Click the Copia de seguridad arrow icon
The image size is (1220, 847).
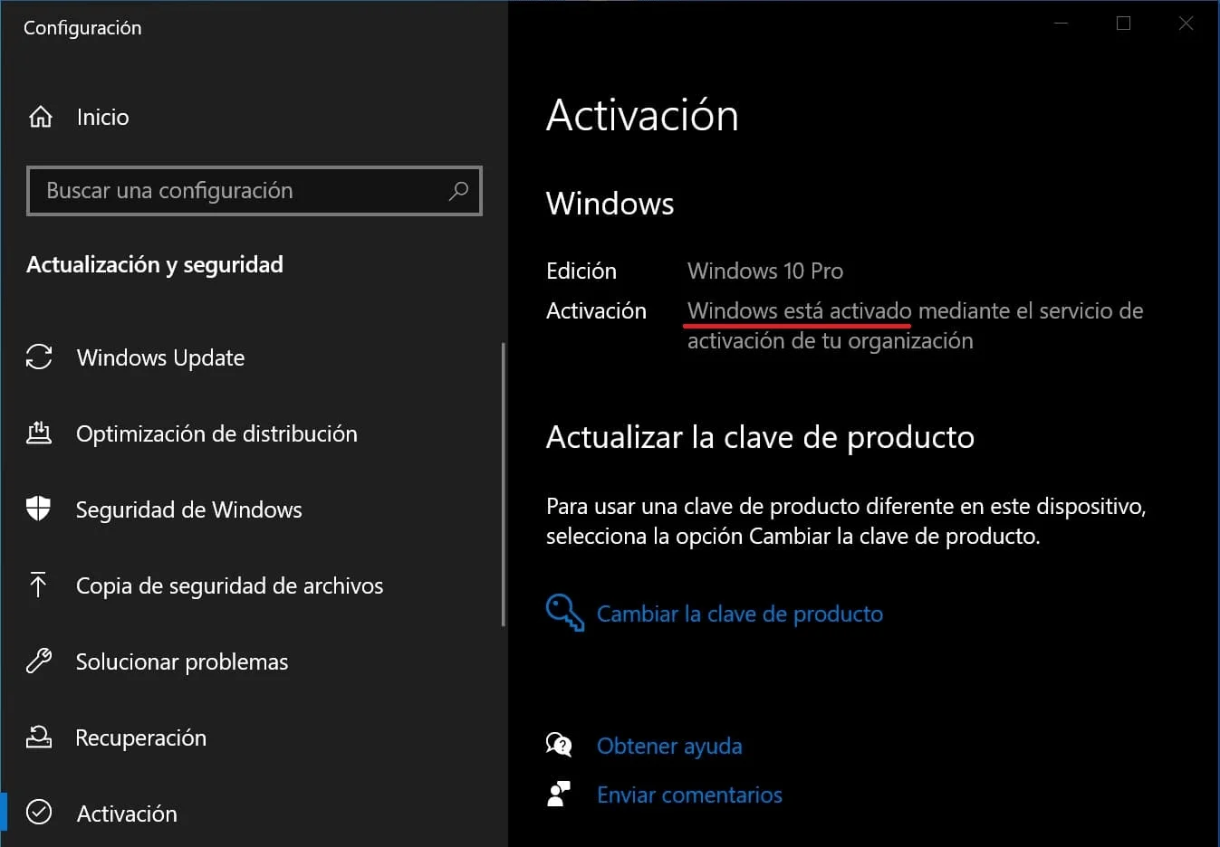[39, 585]
